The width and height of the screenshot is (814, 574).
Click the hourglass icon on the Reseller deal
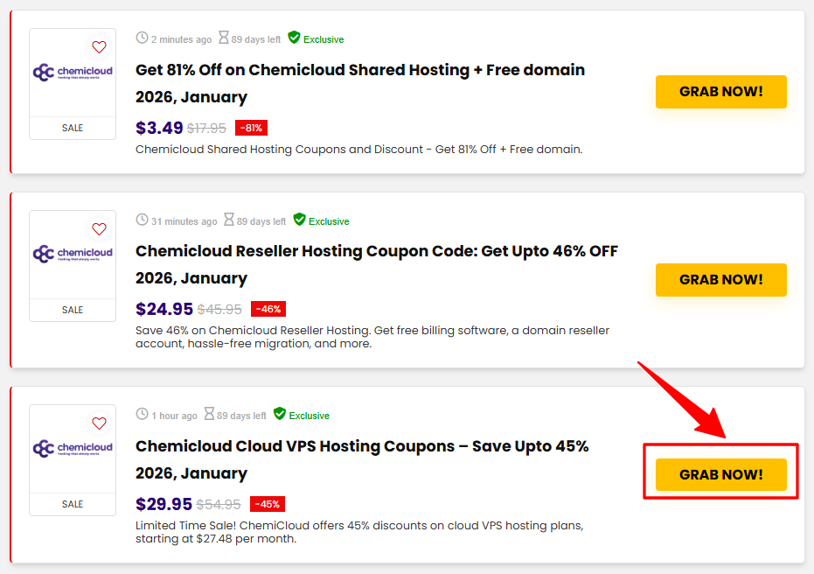[229, 220]
